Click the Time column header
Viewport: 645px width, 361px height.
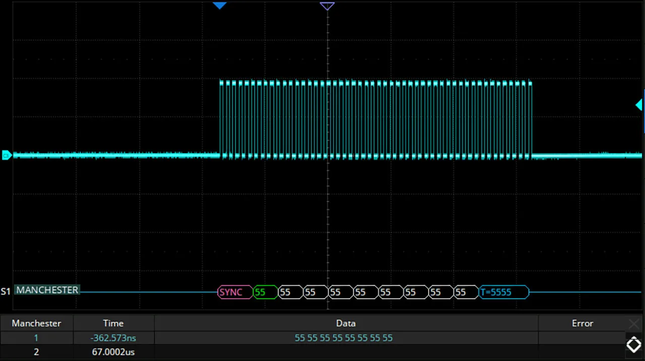click(x=113, y=323)
